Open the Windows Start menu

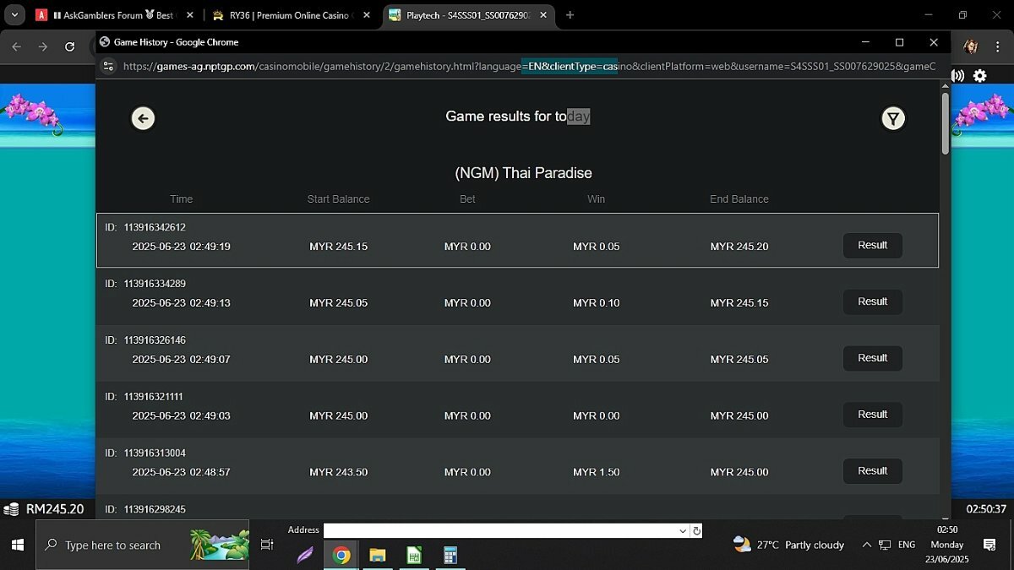point(17,546)
